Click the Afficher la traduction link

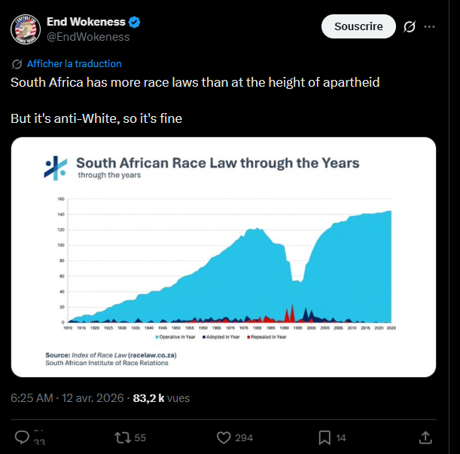pyautogui.click(x=74, y=64)
